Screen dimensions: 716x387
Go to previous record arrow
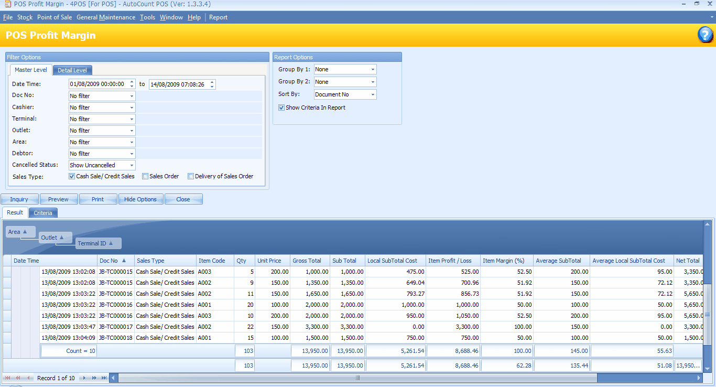click(x=28, y=378)
